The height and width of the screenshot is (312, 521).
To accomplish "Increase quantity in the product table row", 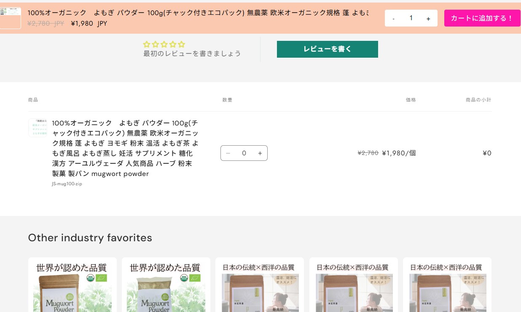I will click(260, 153).
